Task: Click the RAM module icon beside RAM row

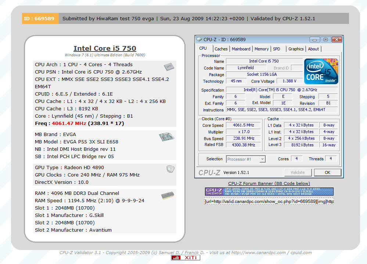Action: pyautogui.click(x=168, y=195)
